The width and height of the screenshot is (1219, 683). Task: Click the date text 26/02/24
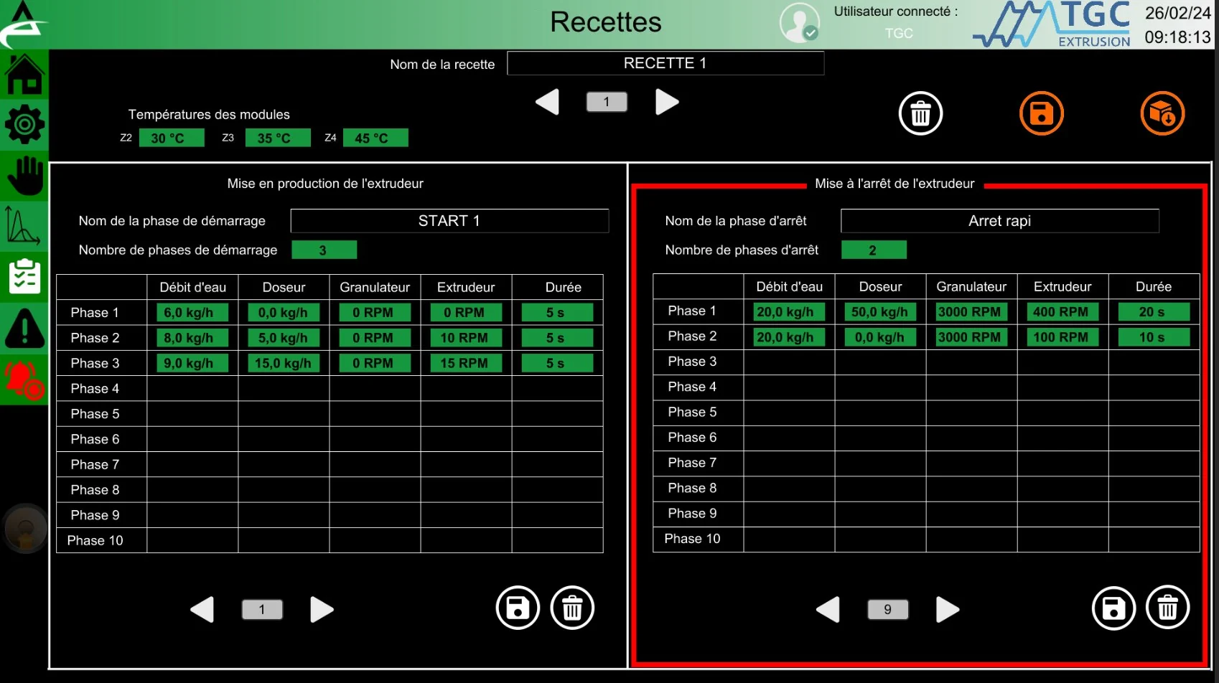tap(1177, 13)
